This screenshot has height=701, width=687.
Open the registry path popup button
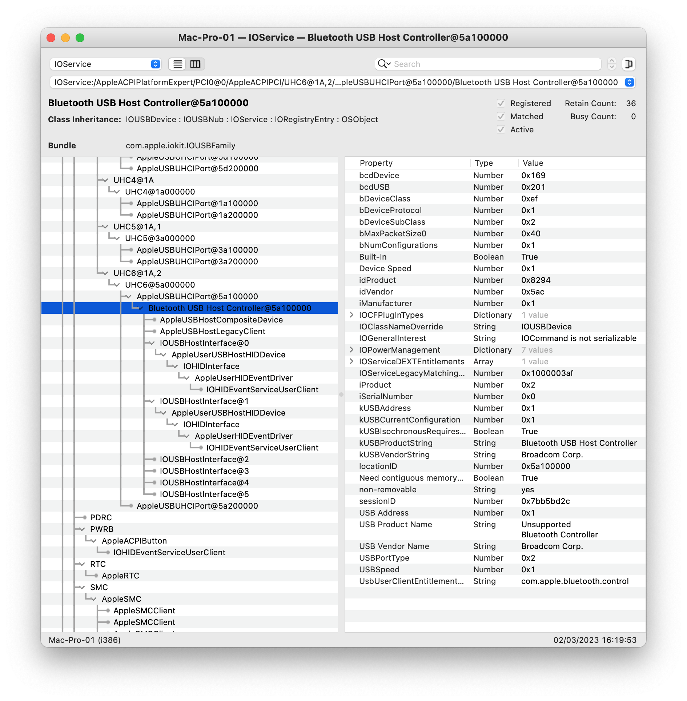629,83
